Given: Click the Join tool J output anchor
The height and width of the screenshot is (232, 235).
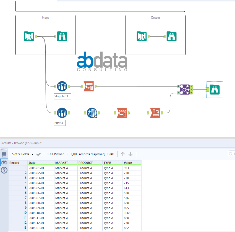Looking at the screenshot, I should tap(191, 90).
